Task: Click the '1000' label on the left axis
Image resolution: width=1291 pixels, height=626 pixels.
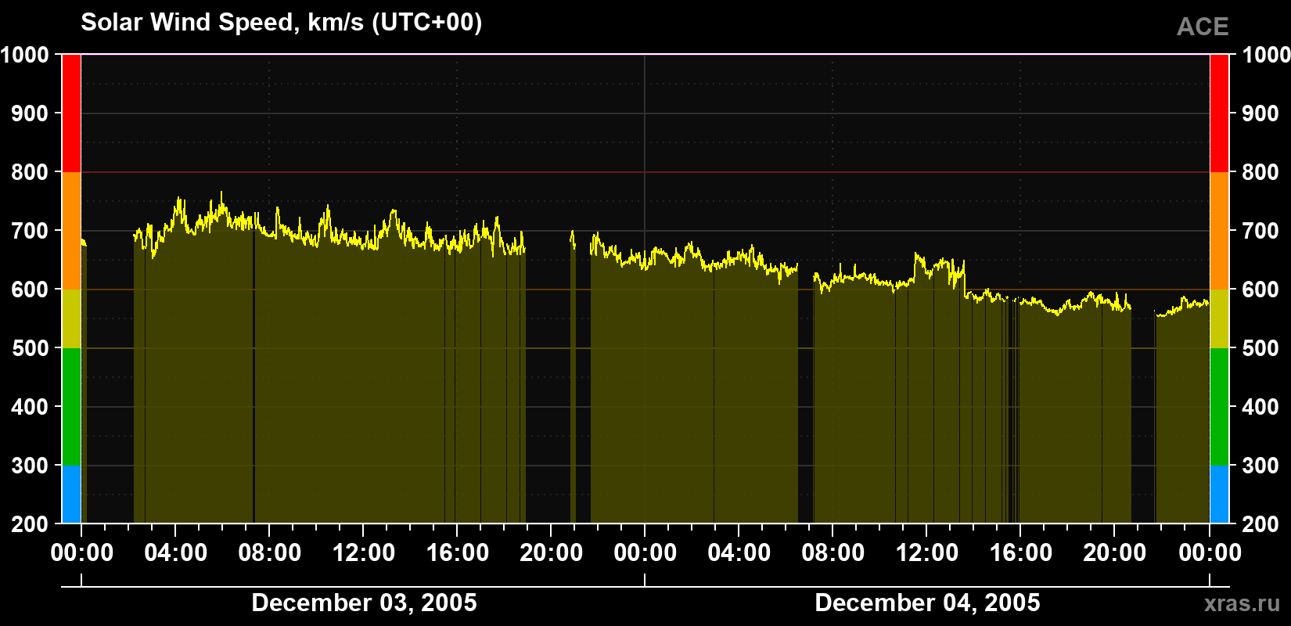Action: click(25, 55)
